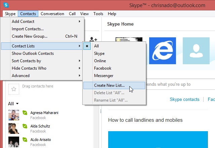The height and width of the screenshot is (148, 215).
Task: Open the Tools menu
Action: click(98, 14)
